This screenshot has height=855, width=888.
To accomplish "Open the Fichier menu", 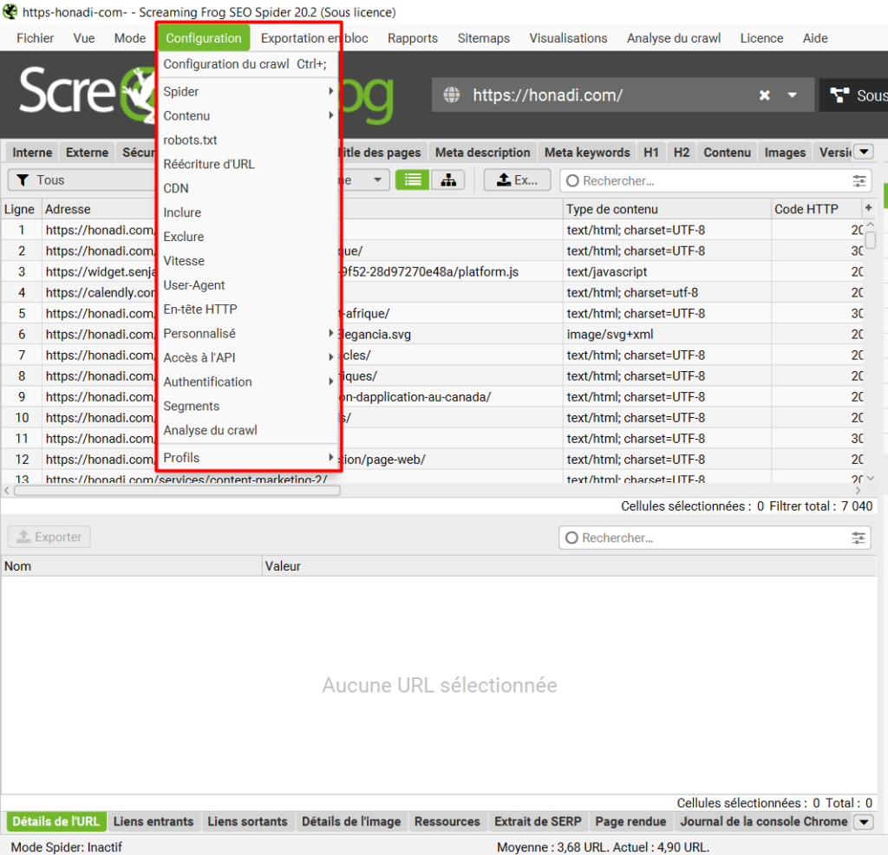I will point(35,38).
